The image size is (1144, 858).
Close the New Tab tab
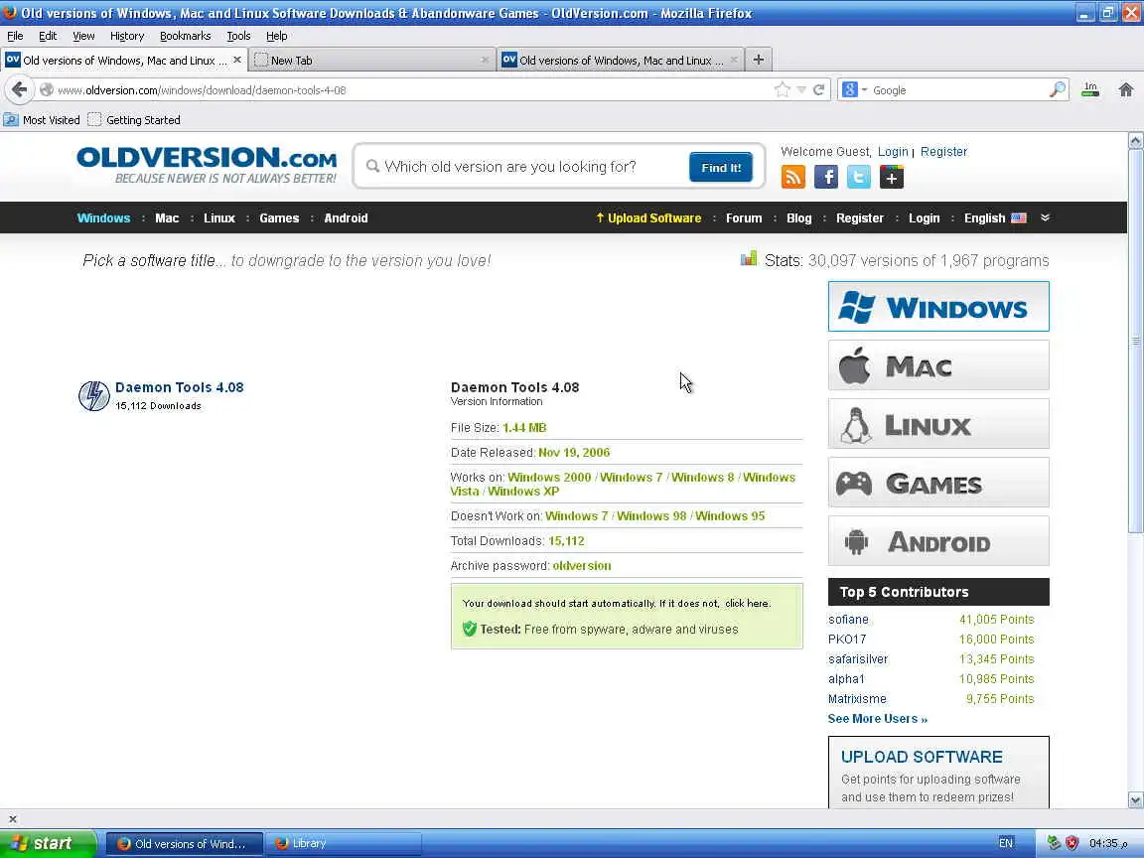485,60
